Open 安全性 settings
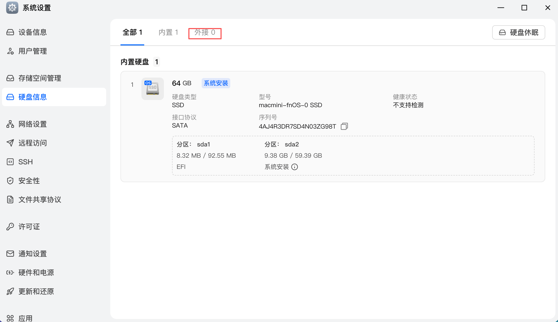 point(29,181)
